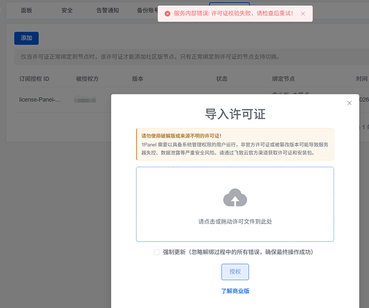
Task: Click the 请点击或拖动许可文件到此处 upload text
Action: (x=235, y=222)
